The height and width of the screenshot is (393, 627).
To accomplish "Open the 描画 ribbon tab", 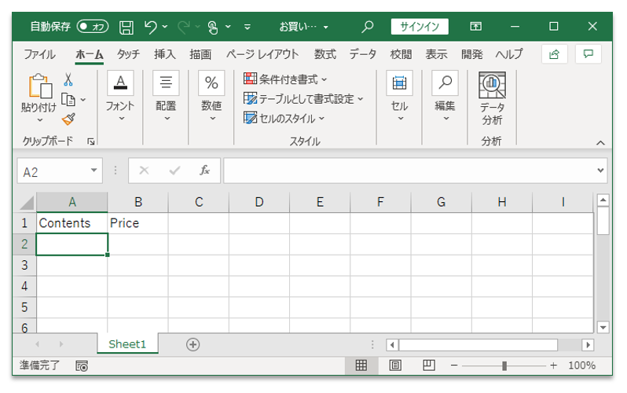I will (200, 54).
